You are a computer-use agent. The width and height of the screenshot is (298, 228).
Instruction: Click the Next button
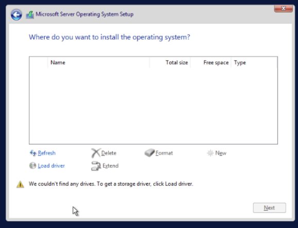point(269,207)
